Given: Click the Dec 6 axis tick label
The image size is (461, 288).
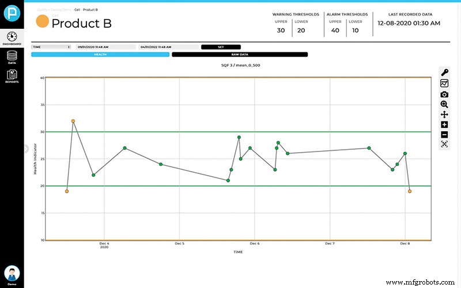Looking at the screenshot, I should [255, 243].
